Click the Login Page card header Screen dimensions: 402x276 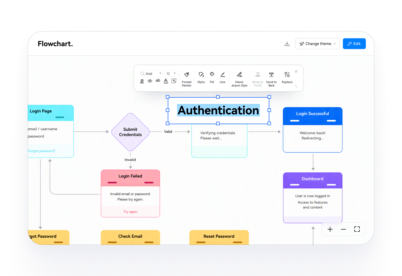point(51,113)
